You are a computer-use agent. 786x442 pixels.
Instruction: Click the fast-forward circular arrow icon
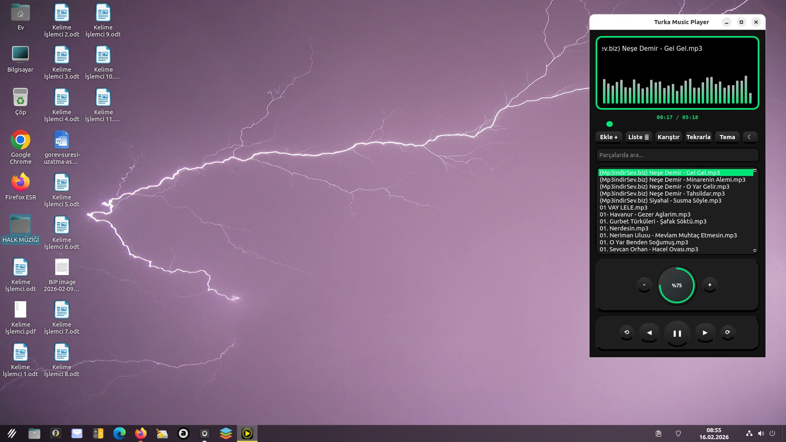727,332
